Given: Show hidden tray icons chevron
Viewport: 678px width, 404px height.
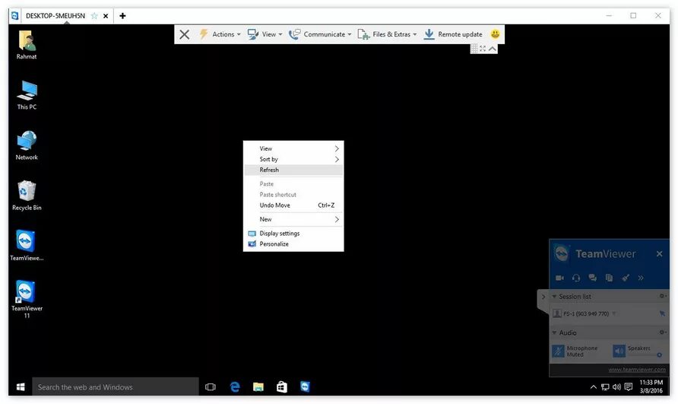Looking at the screenshot, I should pyautogui.click(x=593, y=387).
